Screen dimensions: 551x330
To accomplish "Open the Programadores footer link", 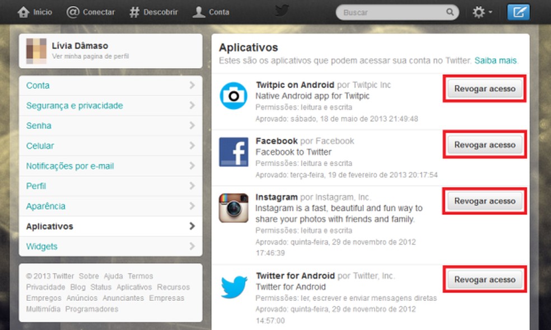I will point(92,309).
